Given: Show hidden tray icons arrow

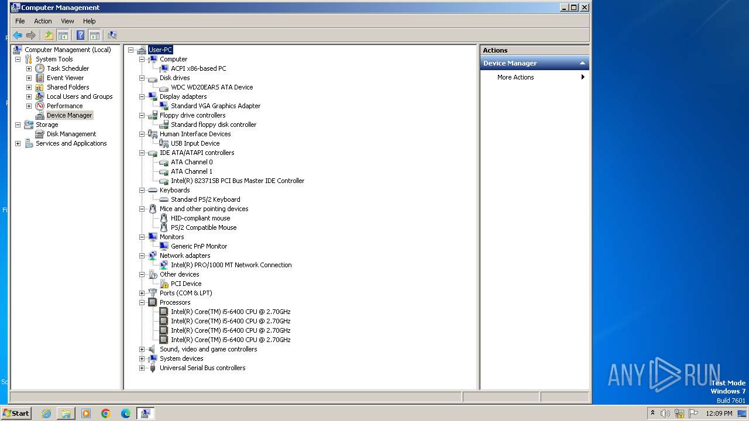Looking at the screenshot, I should click(652, 413).
